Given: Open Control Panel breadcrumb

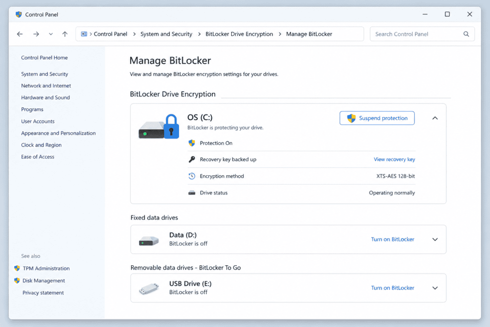Looking at the screenshot, I should pos(111,34).
